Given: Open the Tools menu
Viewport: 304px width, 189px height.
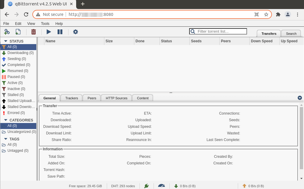Looking at the screenshot, I should click(x=45, y=24).
